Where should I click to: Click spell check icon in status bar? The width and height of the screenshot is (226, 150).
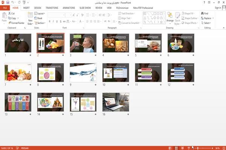point(17,148)
